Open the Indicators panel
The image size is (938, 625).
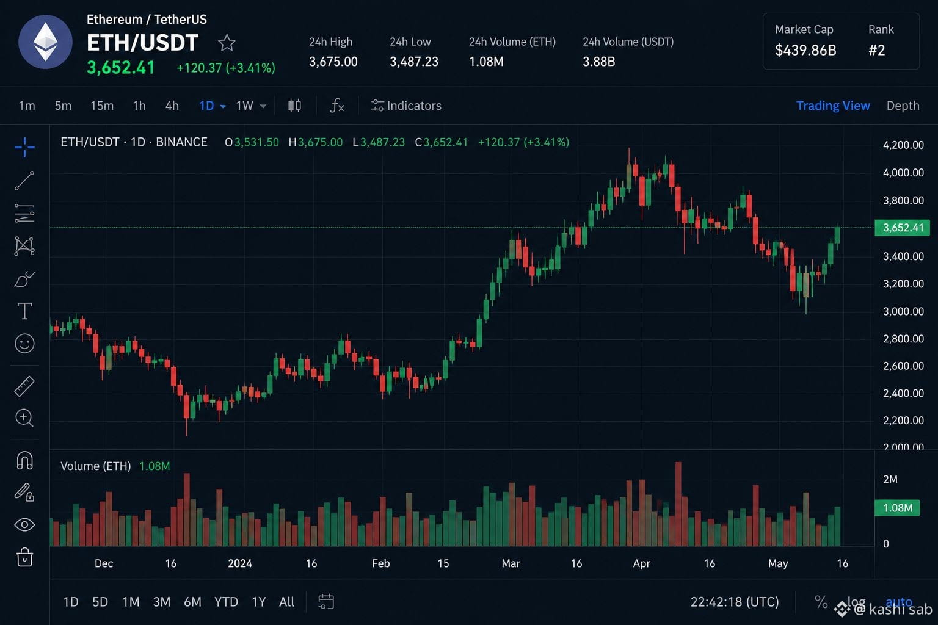[406, 106]
